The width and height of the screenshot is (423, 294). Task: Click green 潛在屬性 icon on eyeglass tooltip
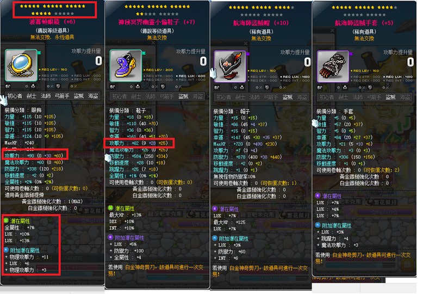coord(7,220)
